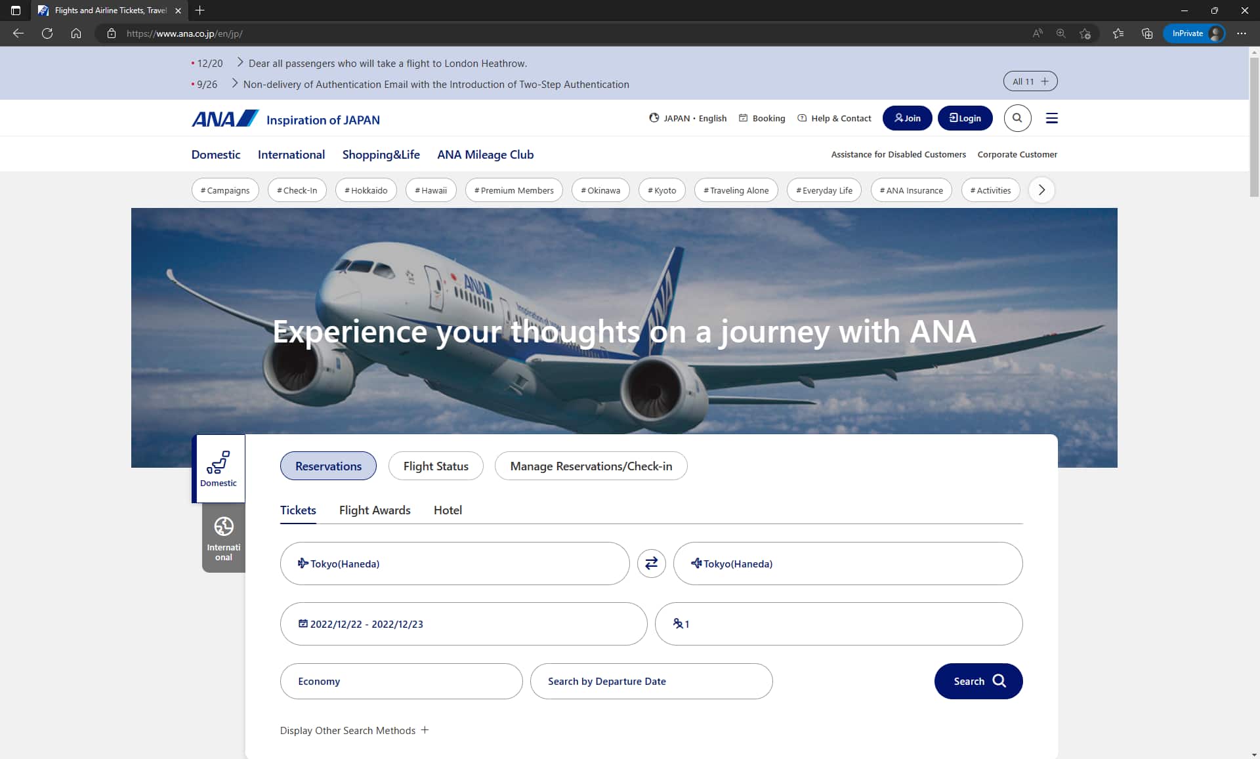Select the International globe icon tab
Viewport: 1260px width, 759px height.
click(224, 538)
